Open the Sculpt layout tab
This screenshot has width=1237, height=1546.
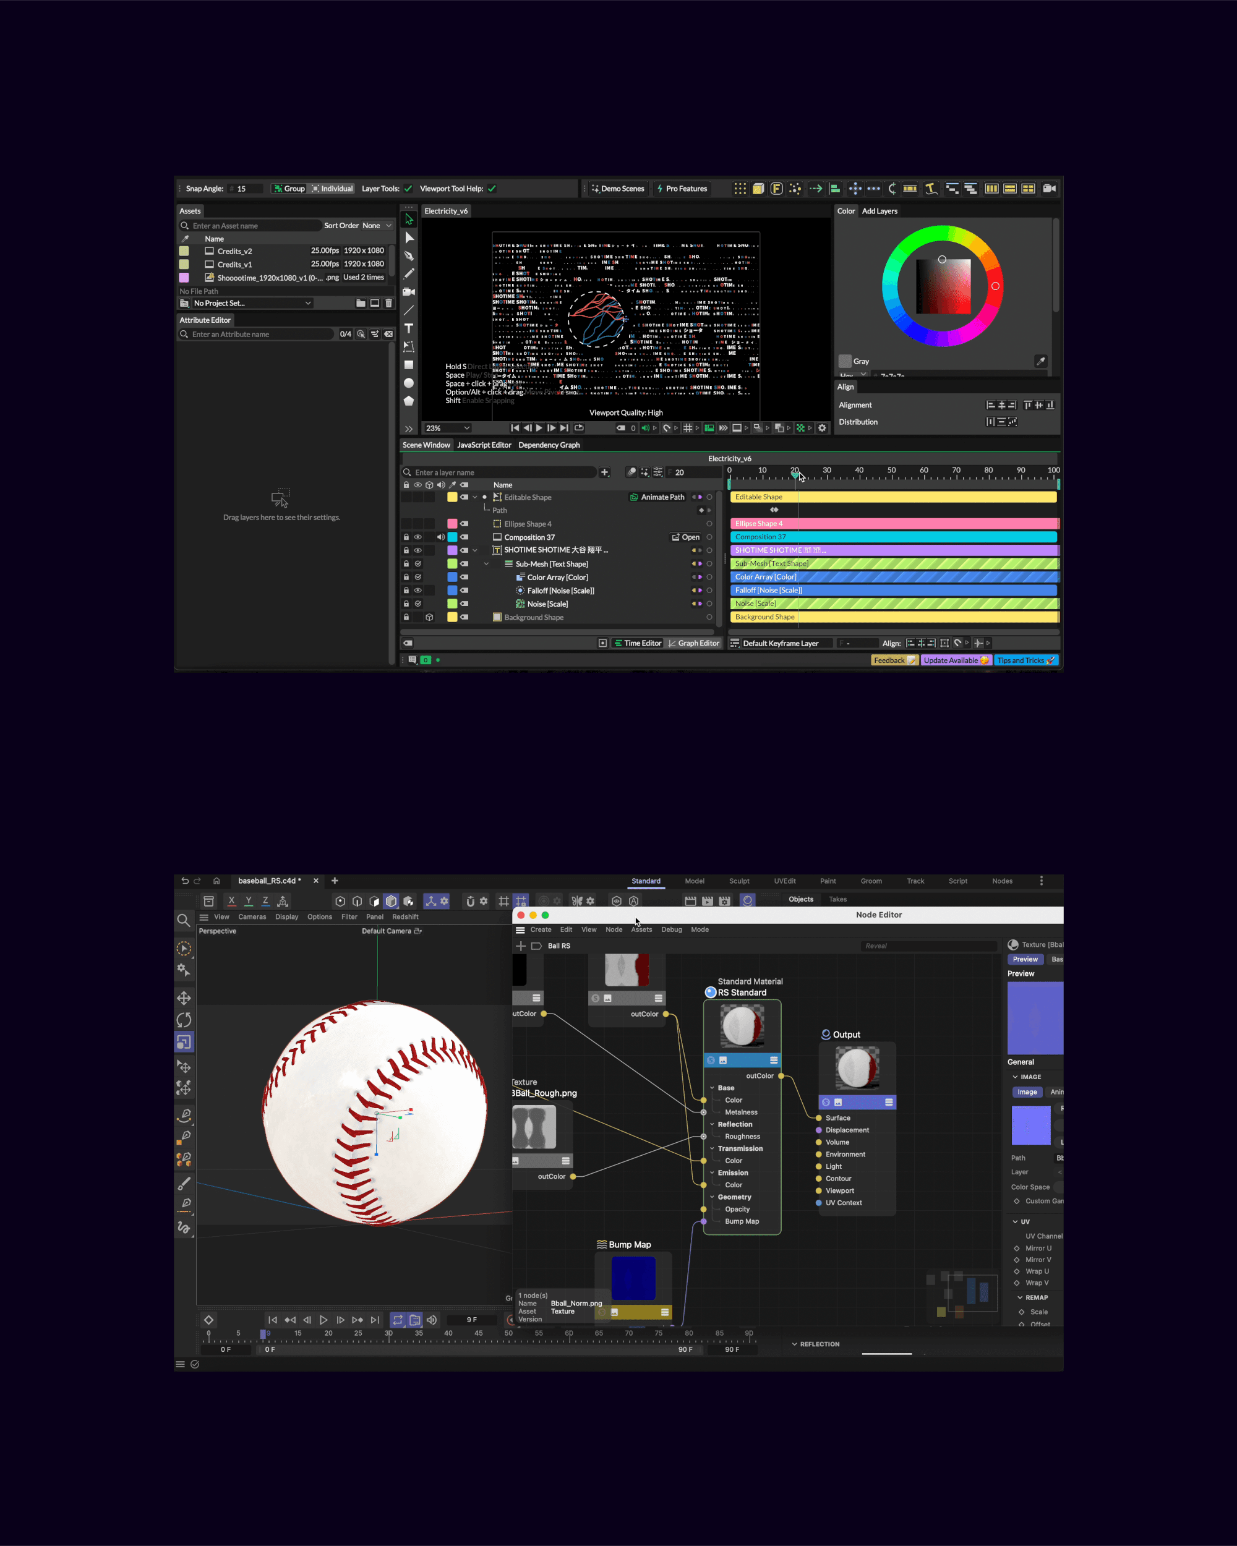coord(738,881)
